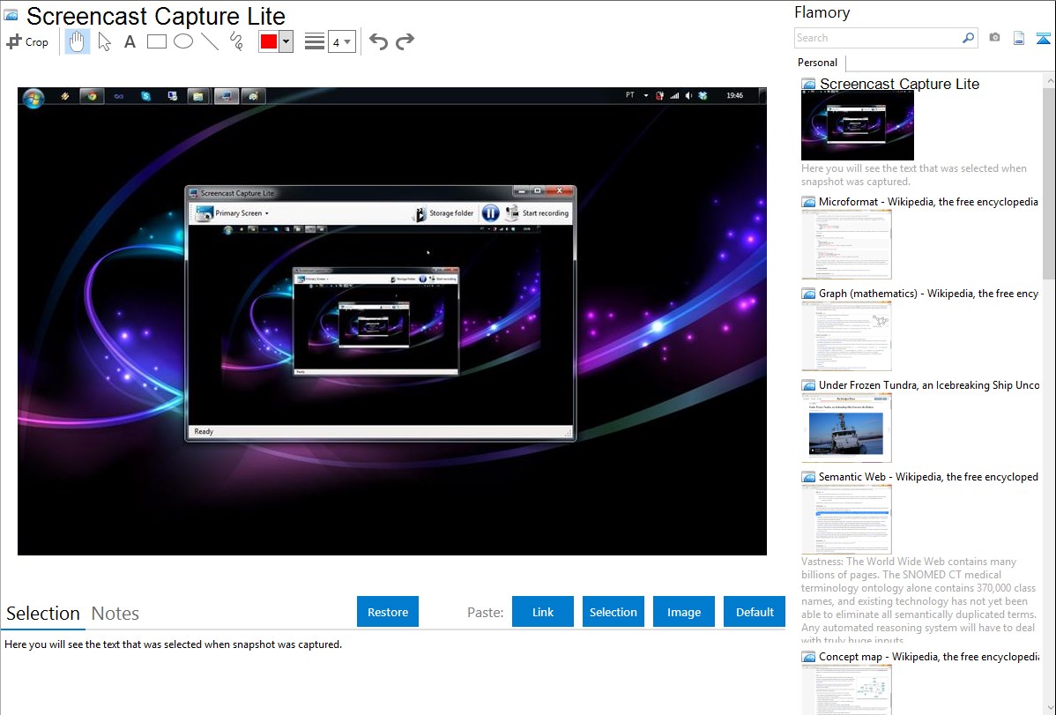Click the icon beside the Microformat list entry
The height and width of the screenshot is (715, 1056).
pyautogui.click(x=808, y=202)
